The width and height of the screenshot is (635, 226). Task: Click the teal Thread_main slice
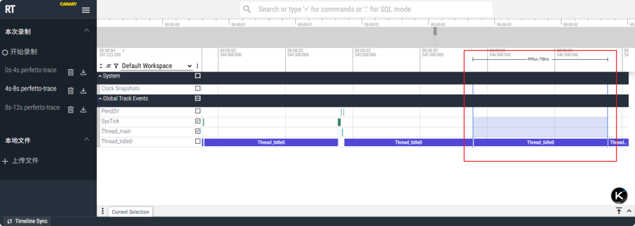342,132
